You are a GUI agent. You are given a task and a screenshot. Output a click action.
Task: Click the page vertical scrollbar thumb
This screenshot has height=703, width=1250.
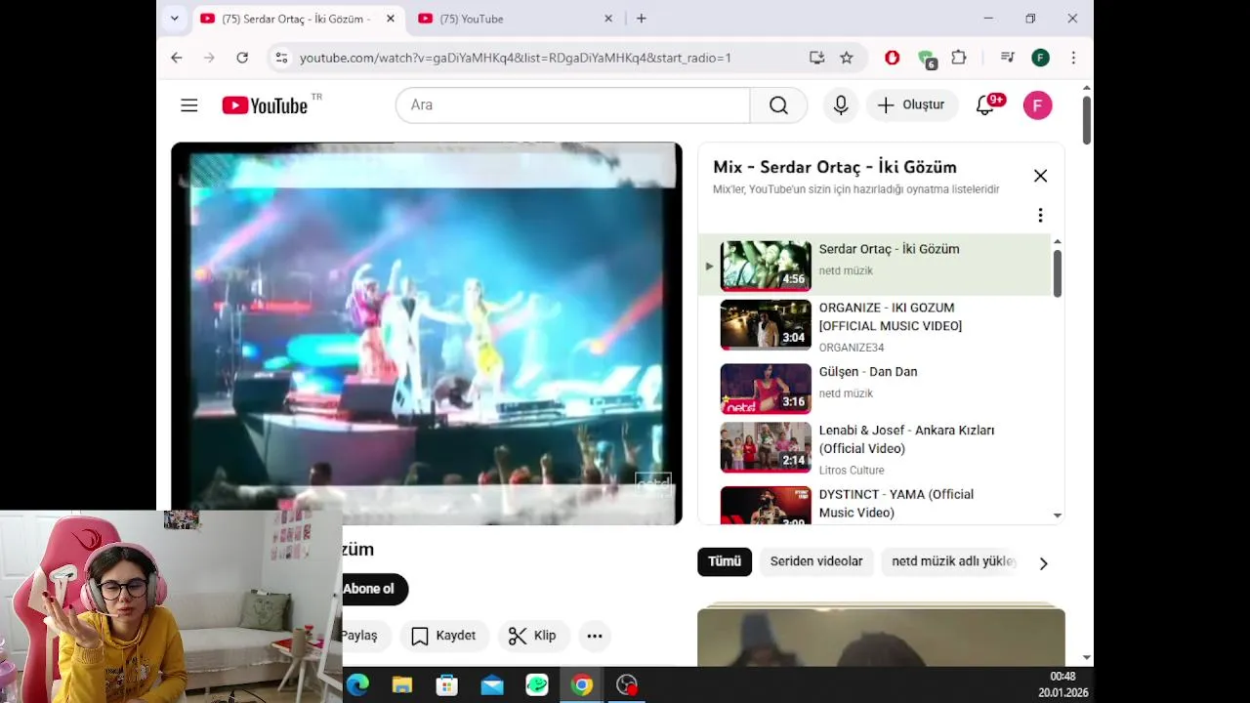[x=1087, y=120]
